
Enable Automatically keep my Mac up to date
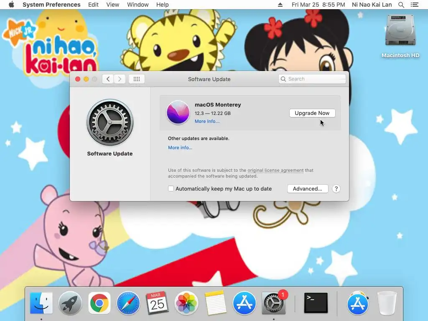click(171, 189)
